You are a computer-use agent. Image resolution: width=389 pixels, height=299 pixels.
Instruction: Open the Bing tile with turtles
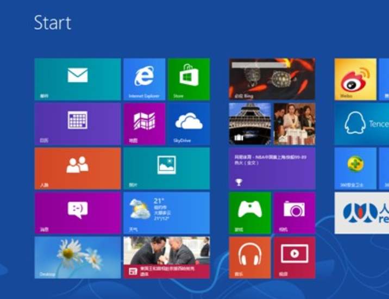coord(272,79)
